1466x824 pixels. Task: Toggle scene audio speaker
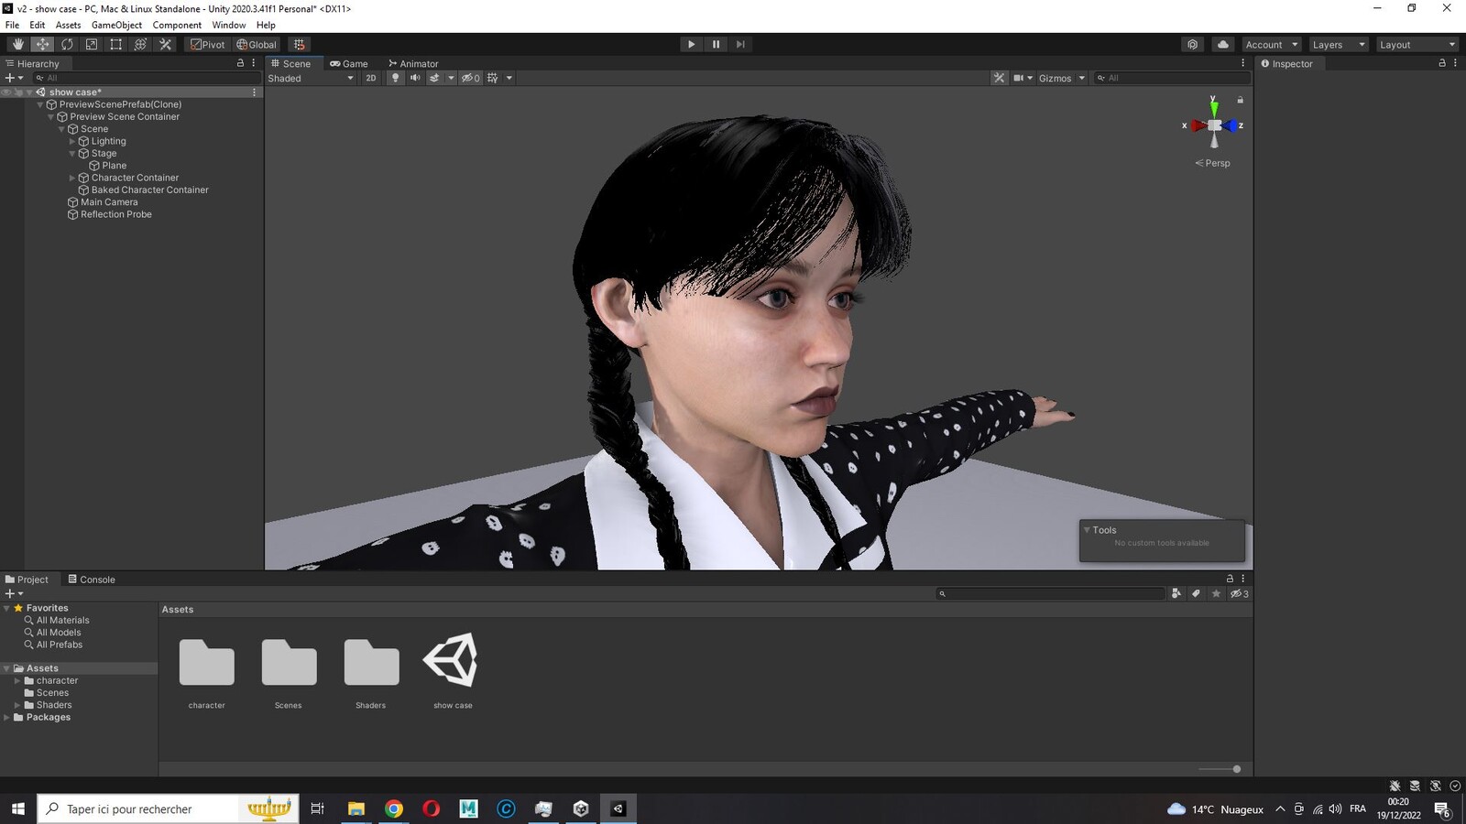(x=415, y=78)
